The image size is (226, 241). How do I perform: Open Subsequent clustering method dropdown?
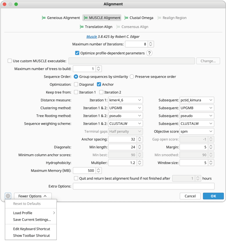tap(197, 108)
